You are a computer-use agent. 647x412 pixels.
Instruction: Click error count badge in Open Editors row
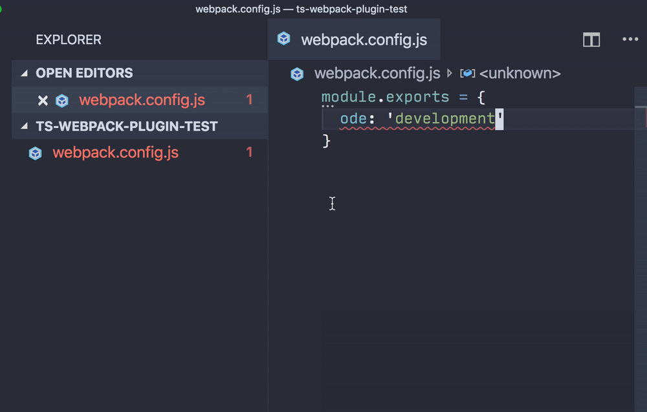(x=249, y=100)
